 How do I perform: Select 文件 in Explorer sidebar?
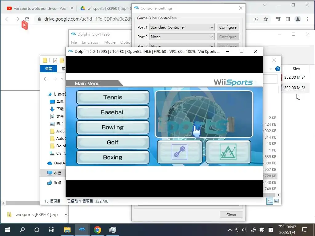(x=57, y=116)
